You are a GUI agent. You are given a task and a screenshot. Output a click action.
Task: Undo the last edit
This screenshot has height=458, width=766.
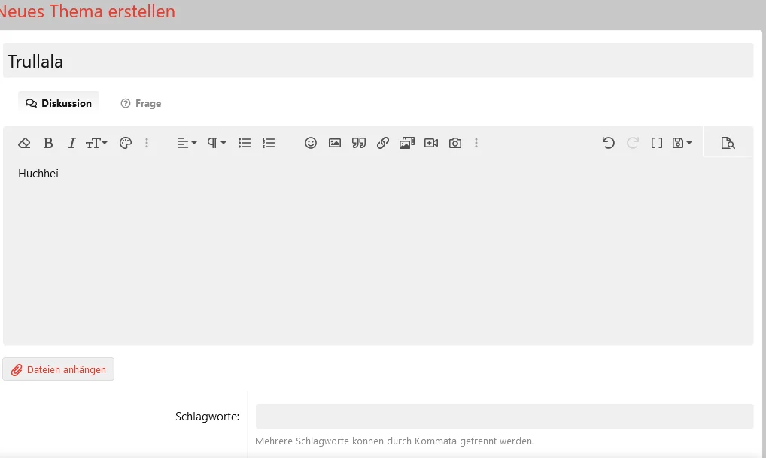click(608, 143)
